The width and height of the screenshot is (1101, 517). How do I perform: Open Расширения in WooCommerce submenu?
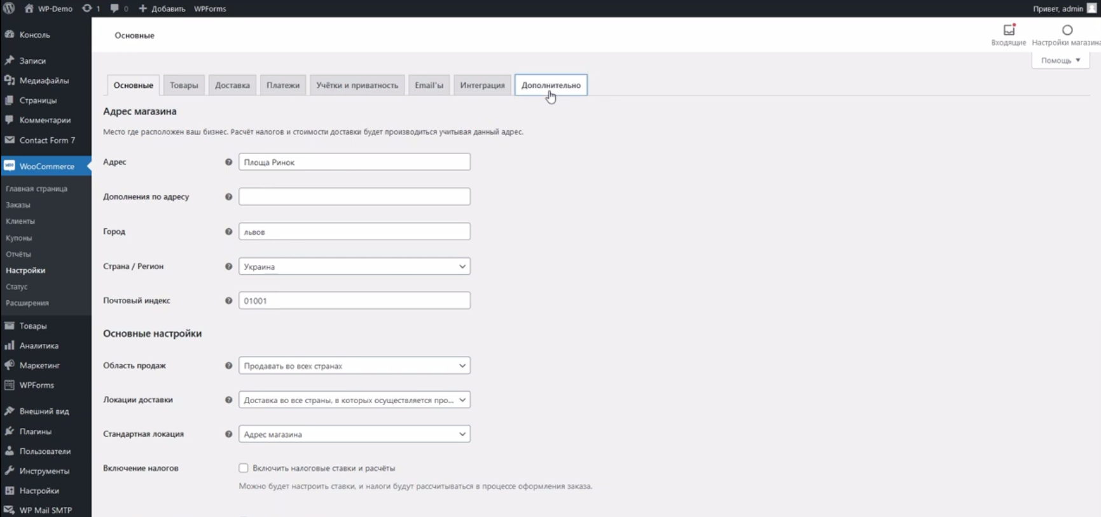[27, 303]
